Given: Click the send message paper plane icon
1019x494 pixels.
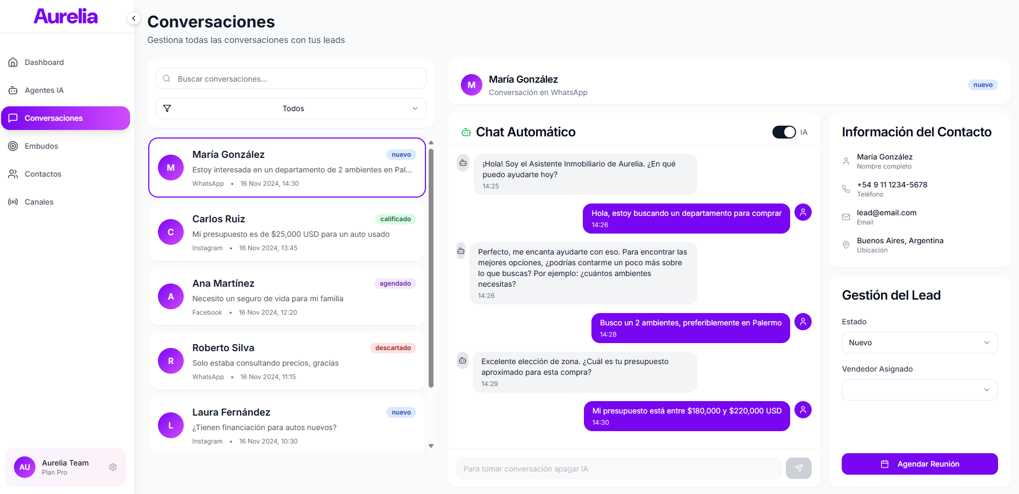Looking at the screenshot, I should pyautogui.click(x=798, y=468).
